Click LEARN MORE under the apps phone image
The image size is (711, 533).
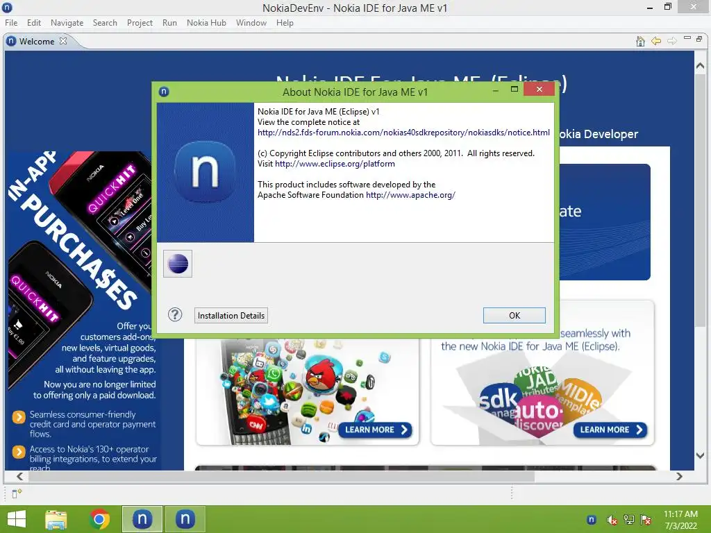tap(376, 430)
